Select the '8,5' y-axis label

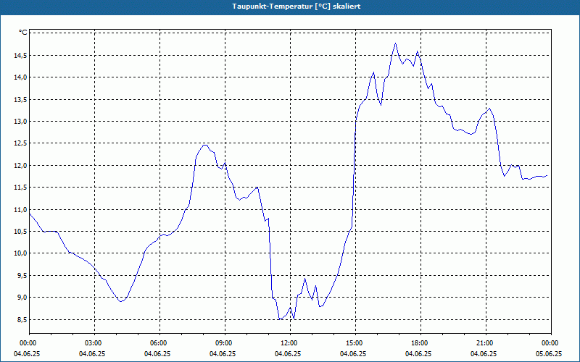[22, 319]
